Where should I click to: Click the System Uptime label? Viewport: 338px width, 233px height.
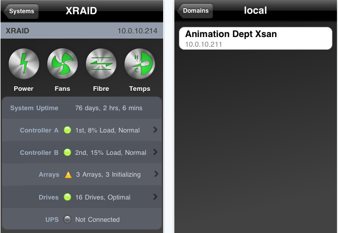tap(34, 108)
